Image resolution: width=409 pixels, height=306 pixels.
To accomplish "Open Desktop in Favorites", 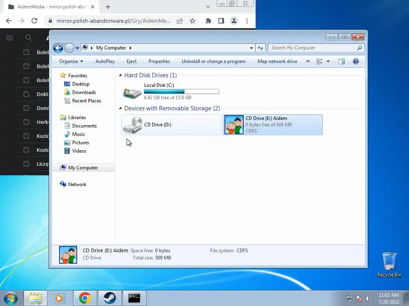I will tap(81, 84).
